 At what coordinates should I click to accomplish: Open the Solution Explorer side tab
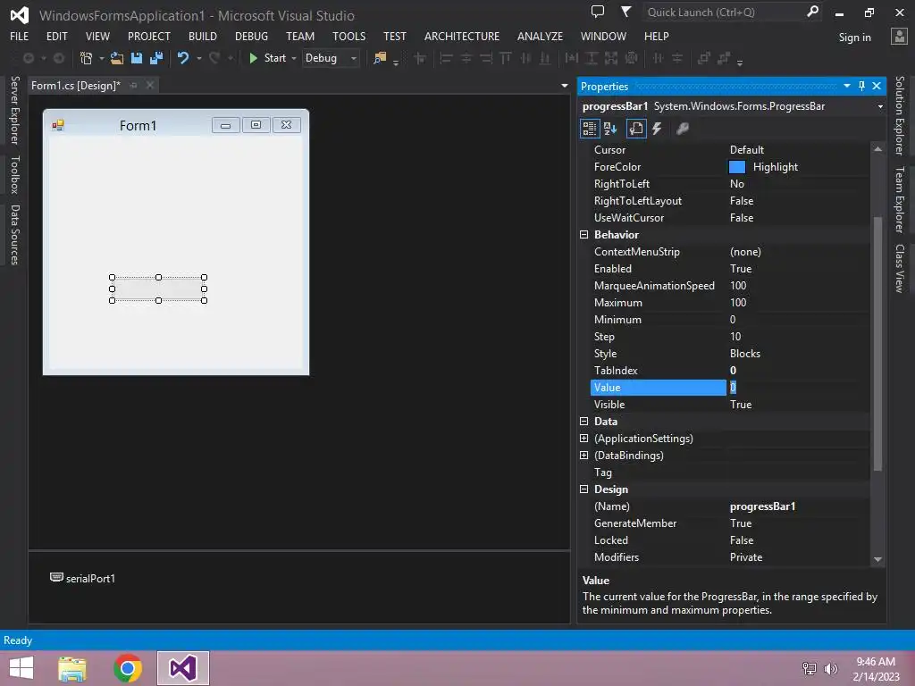(900, 115)
